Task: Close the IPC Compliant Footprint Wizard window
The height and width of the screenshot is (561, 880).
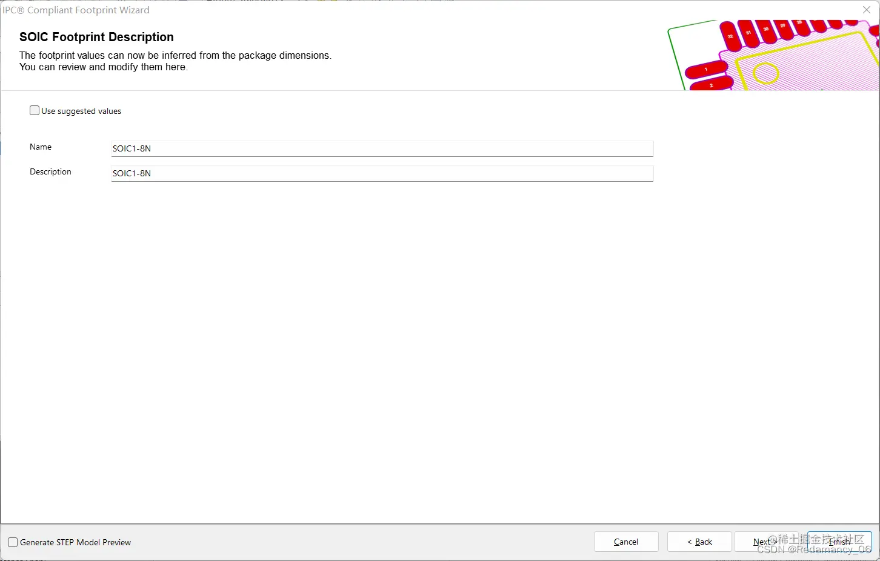Action: (867, 10)
